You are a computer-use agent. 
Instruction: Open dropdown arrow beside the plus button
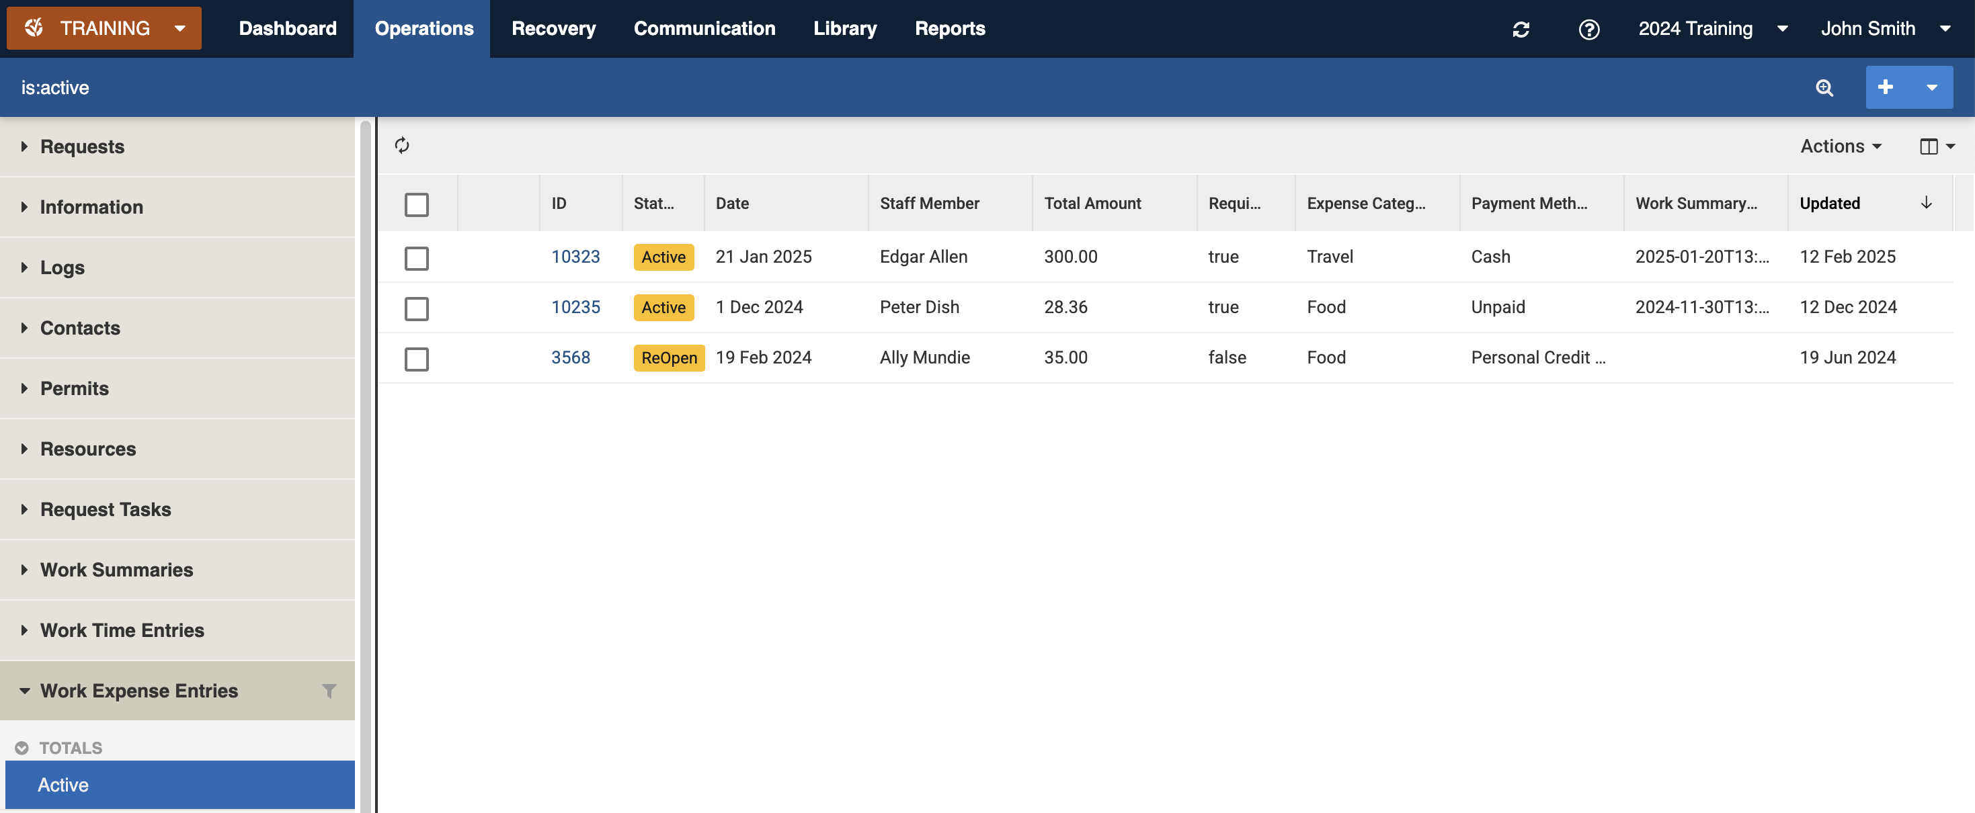pyautogui.click(x=1931, y=87)
